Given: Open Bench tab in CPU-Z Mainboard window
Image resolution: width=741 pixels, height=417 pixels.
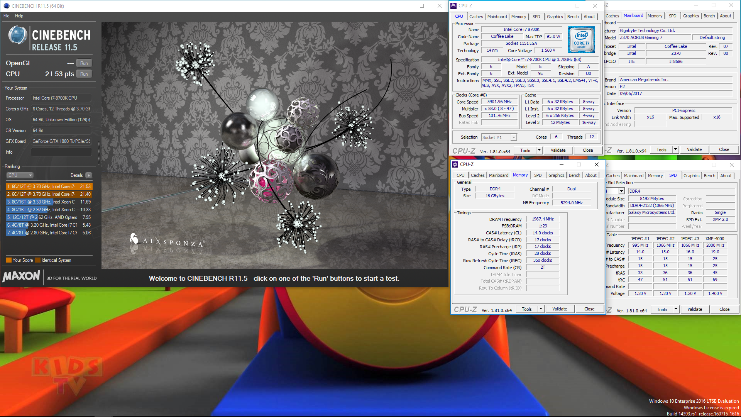Looking at the screenshot, I should (709, 16).
